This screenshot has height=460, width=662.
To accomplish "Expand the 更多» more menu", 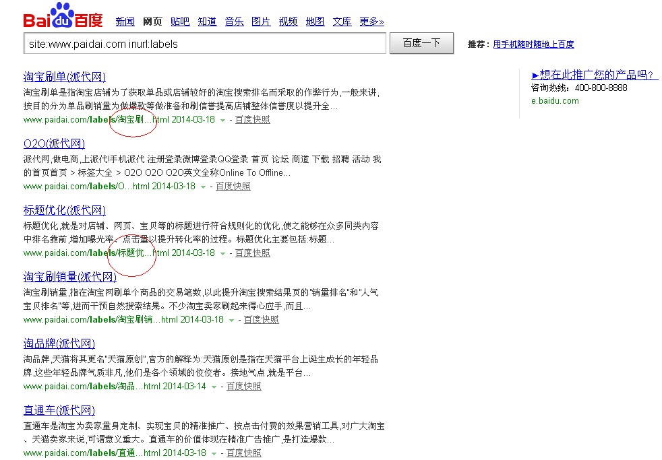I will pos(371,22).
